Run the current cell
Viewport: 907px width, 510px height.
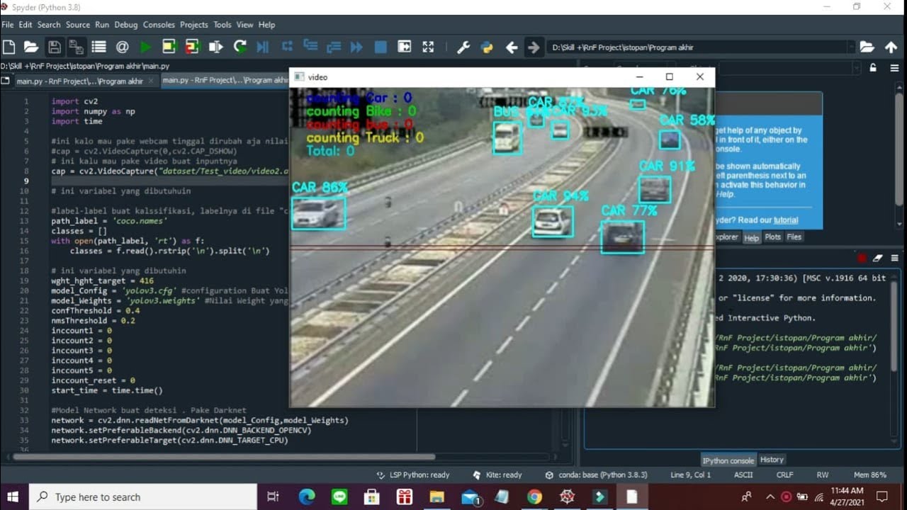[169, 47]
